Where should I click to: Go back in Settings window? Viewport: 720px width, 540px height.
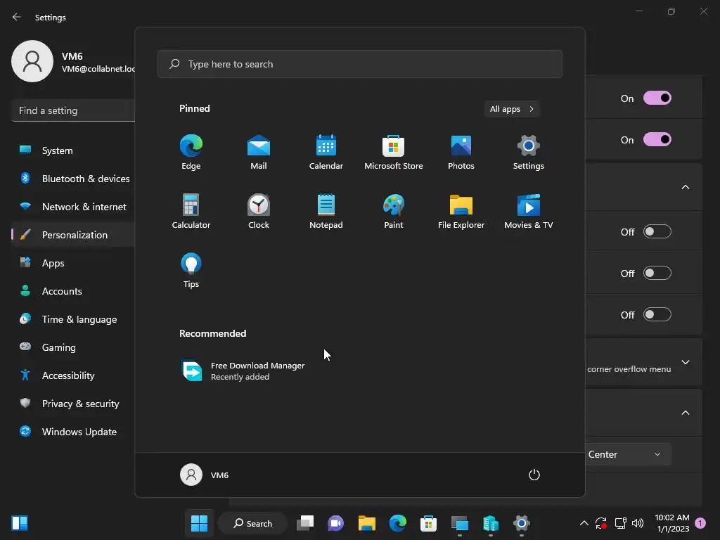coord(17,17)
